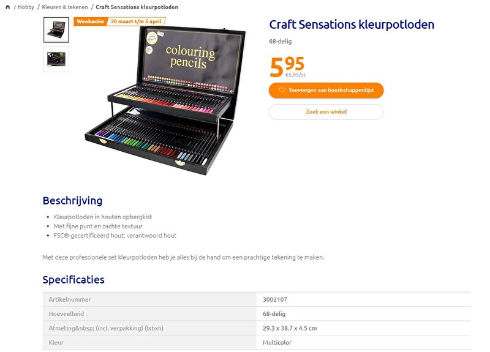
Task: Click the Weekactie promotion badge
Action: point(90,21)
